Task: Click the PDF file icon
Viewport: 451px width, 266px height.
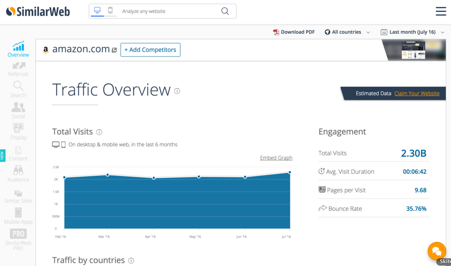Action: pos(276,32)
